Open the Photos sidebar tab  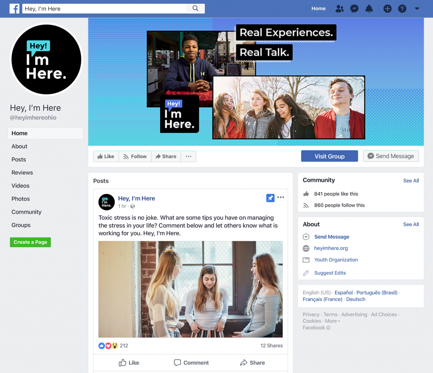(21, 199)
